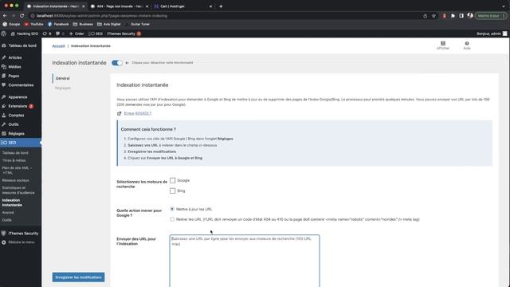This screenshot has height=287, width=510.
Task: Click Créer in the admin bar
Action: point(76,33)
